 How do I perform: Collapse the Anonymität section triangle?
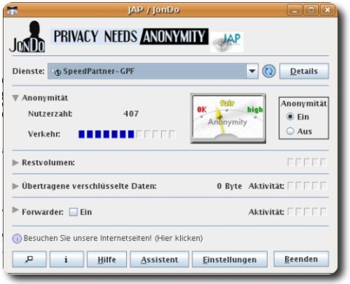click(15, 98)
